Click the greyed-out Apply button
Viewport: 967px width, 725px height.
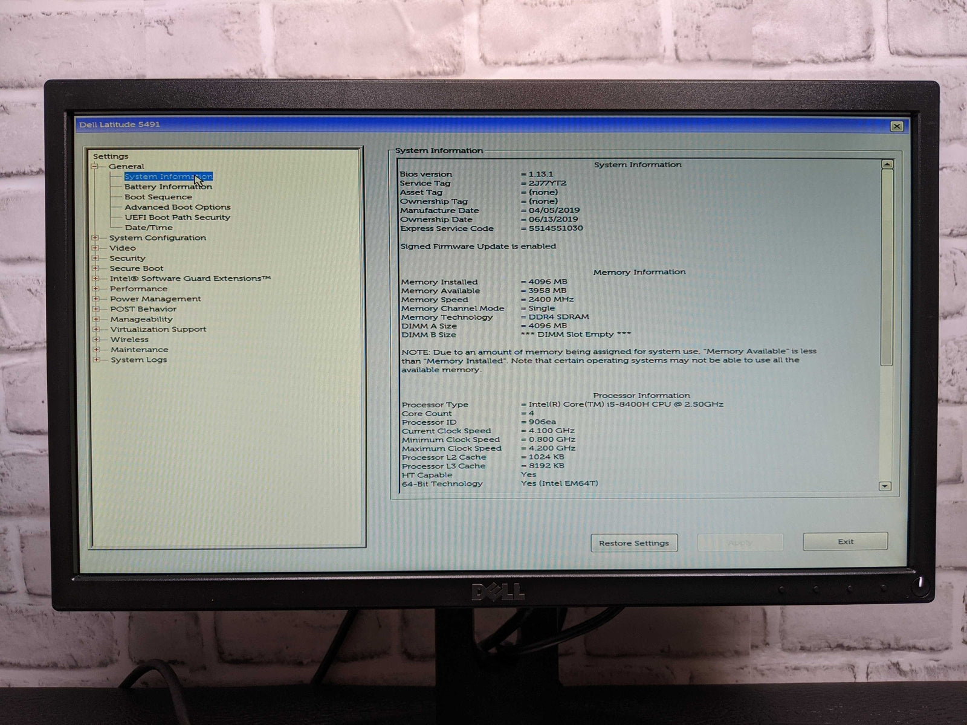tap(740, 543)
